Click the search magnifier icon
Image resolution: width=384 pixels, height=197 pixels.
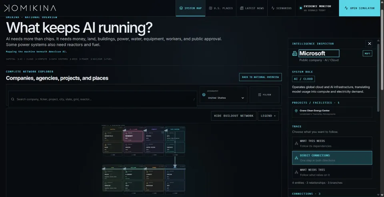coord(13,99)
